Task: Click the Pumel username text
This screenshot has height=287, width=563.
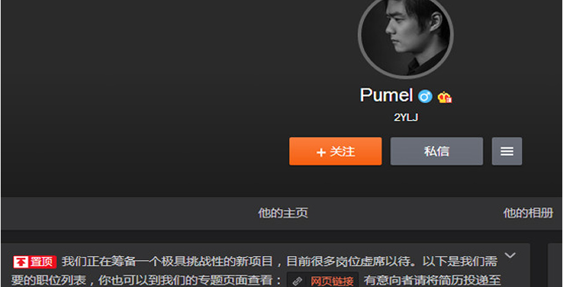Action: [x=386, y=95]
